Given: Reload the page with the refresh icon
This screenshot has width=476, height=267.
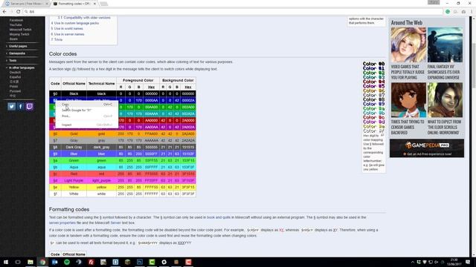Looking at the screenshot, I should coord(18,12).
